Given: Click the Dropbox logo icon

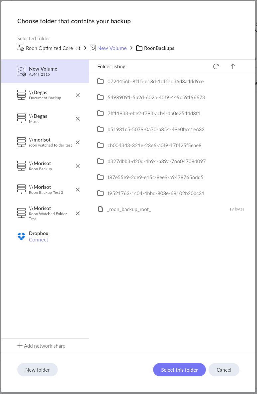Looking at the screenshot, I should (21, 236).
